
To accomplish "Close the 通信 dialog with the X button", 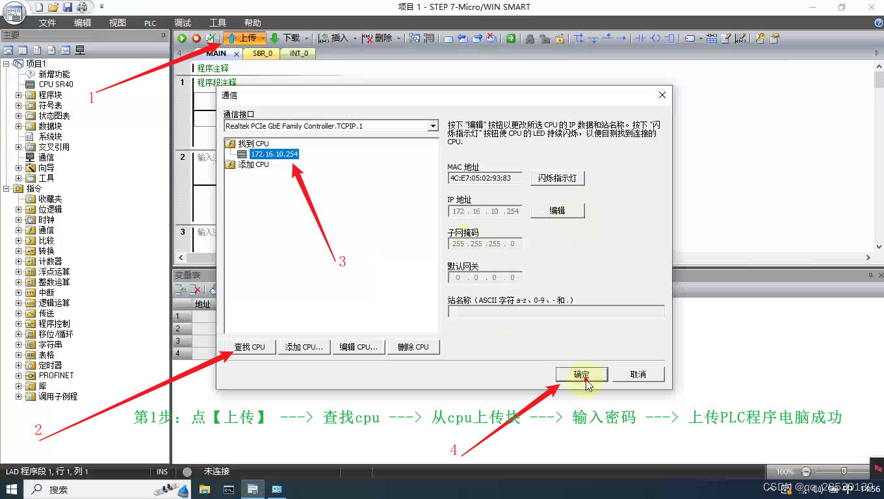I will click(662, 95).
